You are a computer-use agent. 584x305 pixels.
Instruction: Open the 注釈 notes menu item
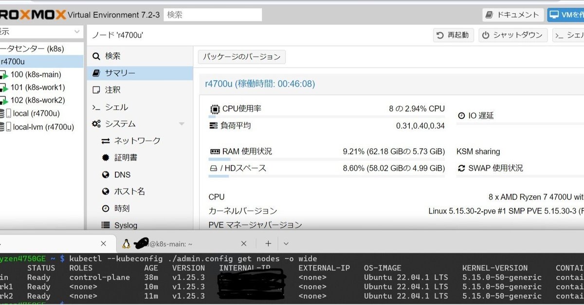(x=140, y=90)
